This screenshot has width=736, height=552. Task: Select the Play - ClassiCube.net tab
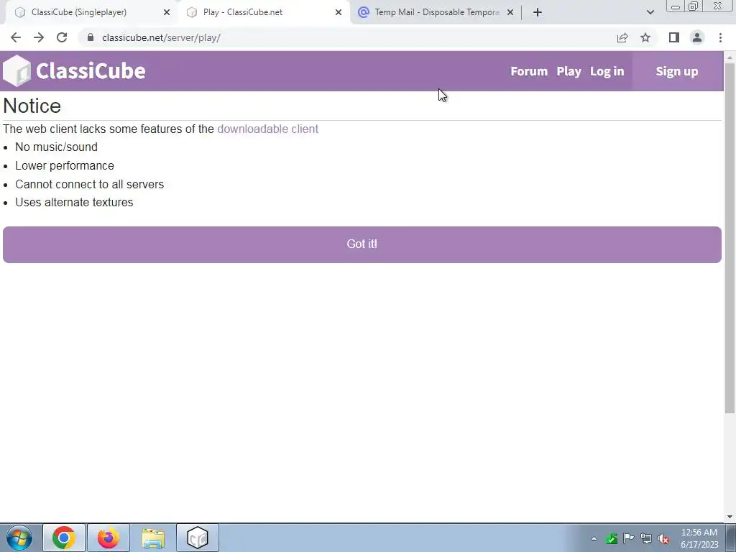click(263, 12)
